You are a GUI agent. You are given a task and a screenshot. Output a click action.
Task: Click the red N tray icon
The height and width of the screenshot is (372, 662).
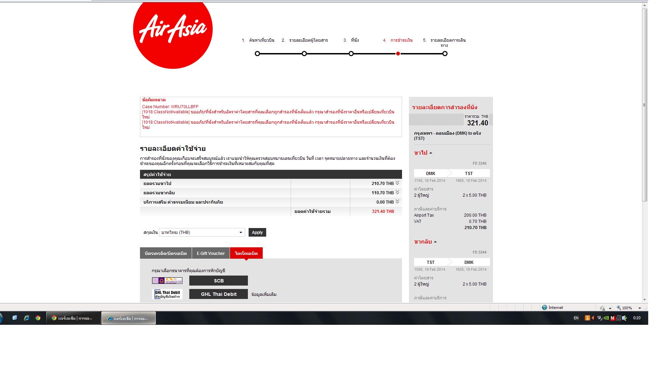coord(612,318)
